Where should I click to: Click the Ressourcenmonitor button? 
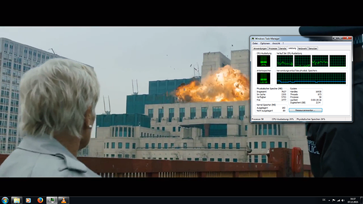(x=305, y=110)
